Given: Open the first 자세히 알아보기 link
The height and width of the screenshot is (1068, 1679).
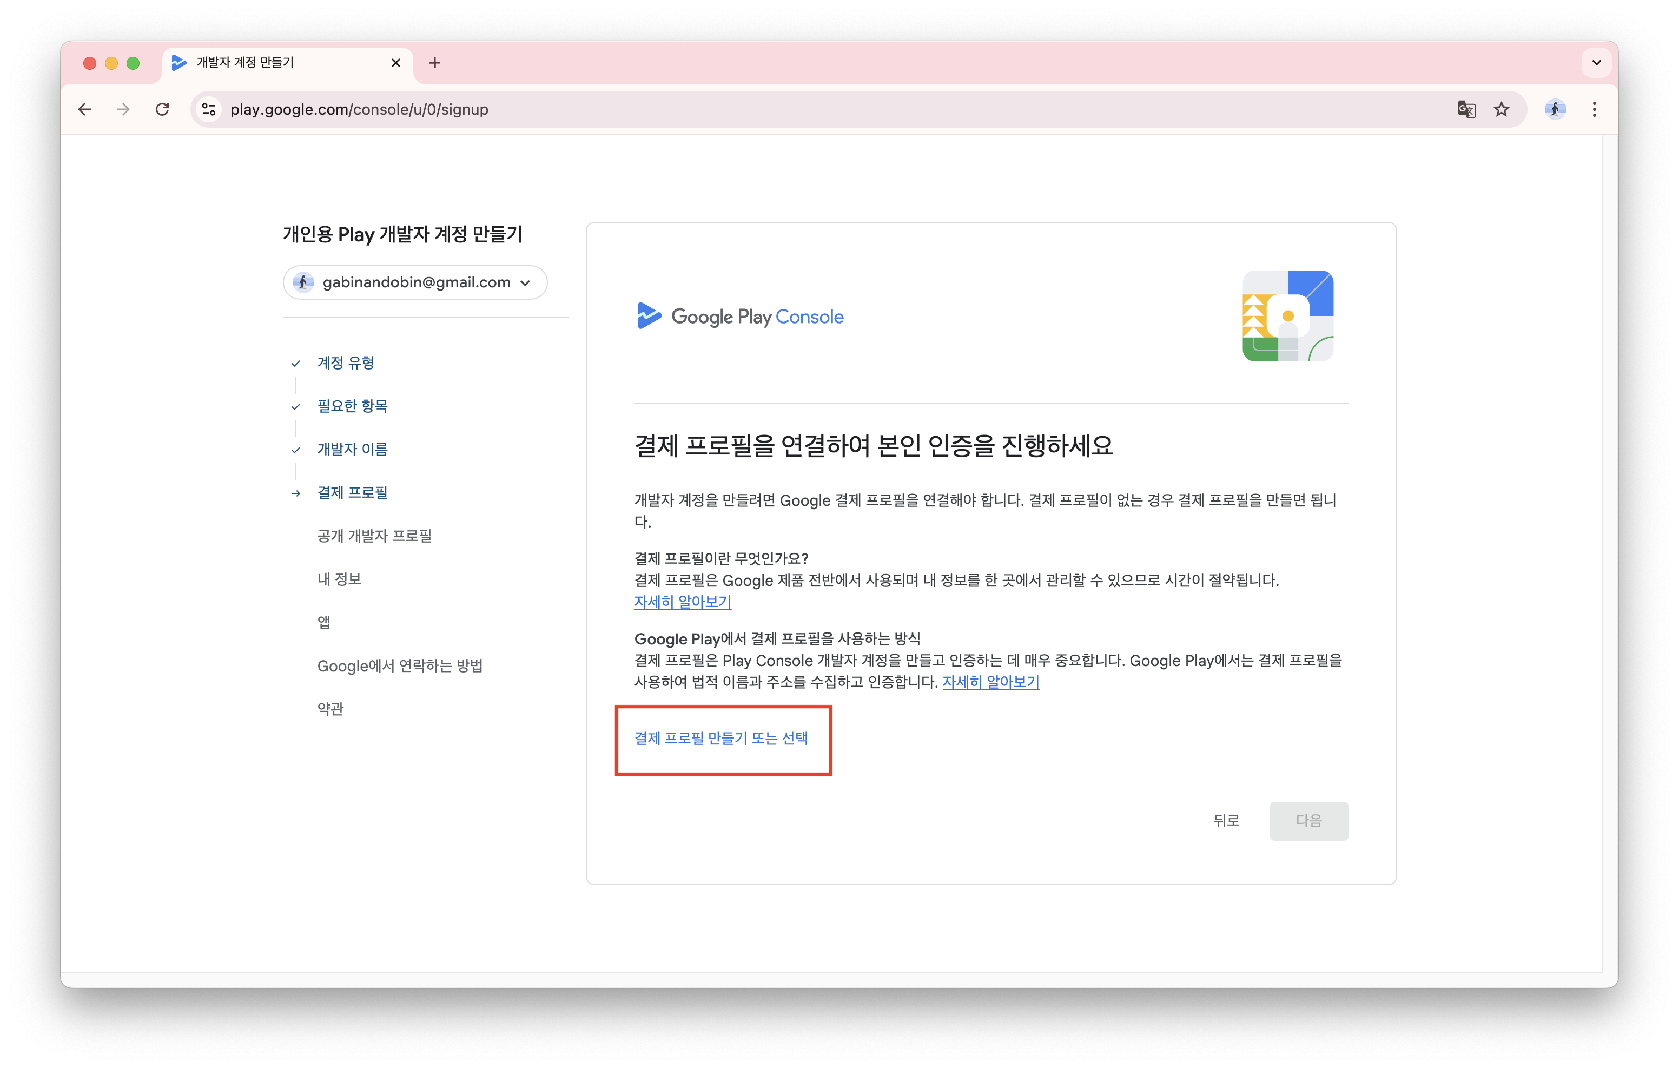Looking at the screenshot, I should (682, 601).
